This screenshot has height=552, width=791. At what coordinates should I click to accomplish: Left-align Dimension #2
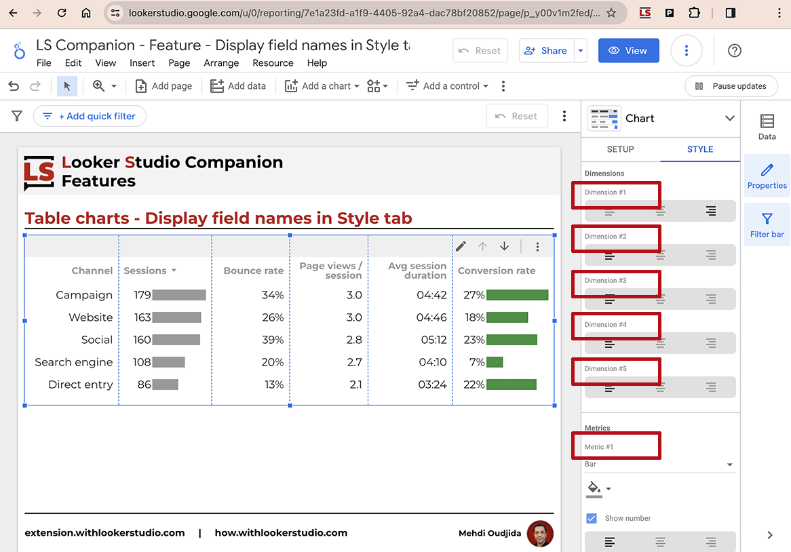click(609, 256)
